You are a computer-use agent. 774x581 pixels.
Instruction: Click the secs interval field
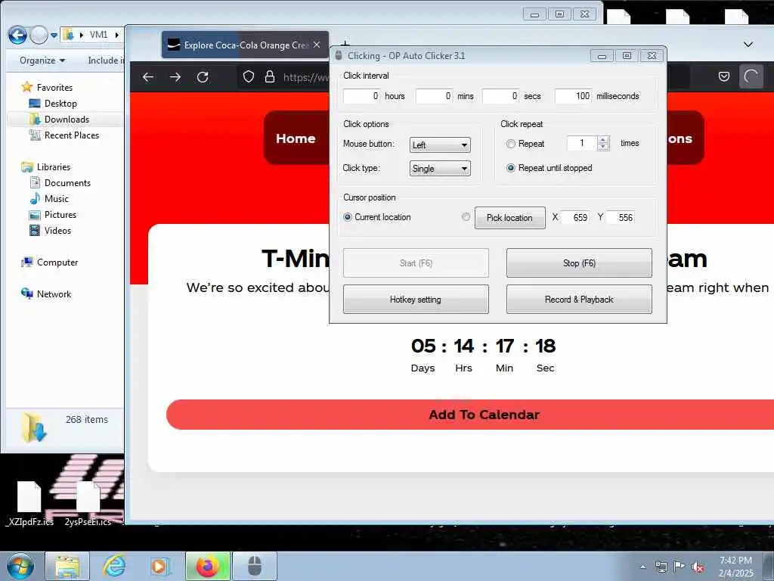(500, 96)
